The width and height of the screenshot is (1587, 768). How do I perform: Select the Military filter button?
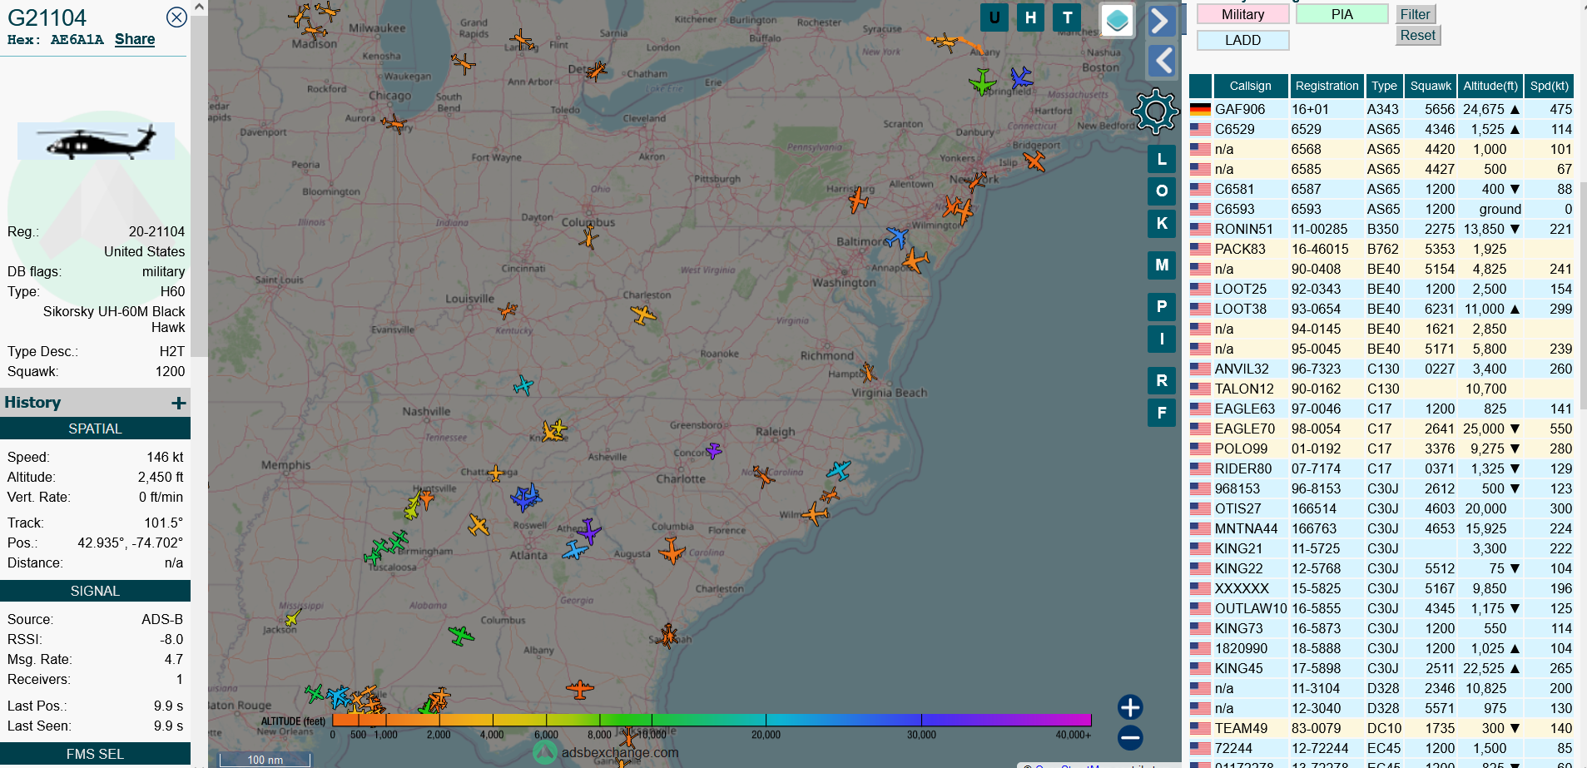coord(1242,14)
